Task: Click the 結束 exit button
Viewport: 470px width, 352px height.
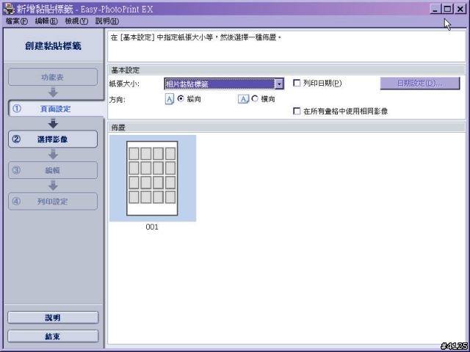Action: pos(53,336)
